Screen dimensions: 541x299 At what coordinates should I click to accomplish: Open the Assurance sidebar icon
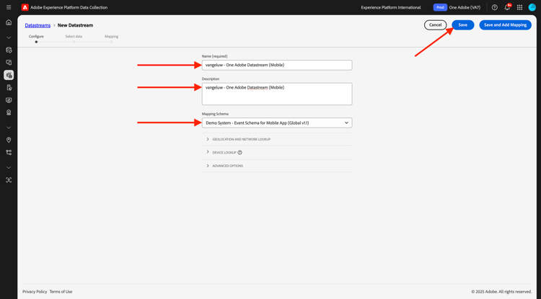click(9, 112)
